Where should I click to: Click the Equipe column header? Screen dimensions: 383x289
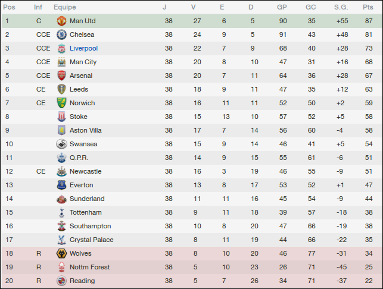(x=64, y=7)
